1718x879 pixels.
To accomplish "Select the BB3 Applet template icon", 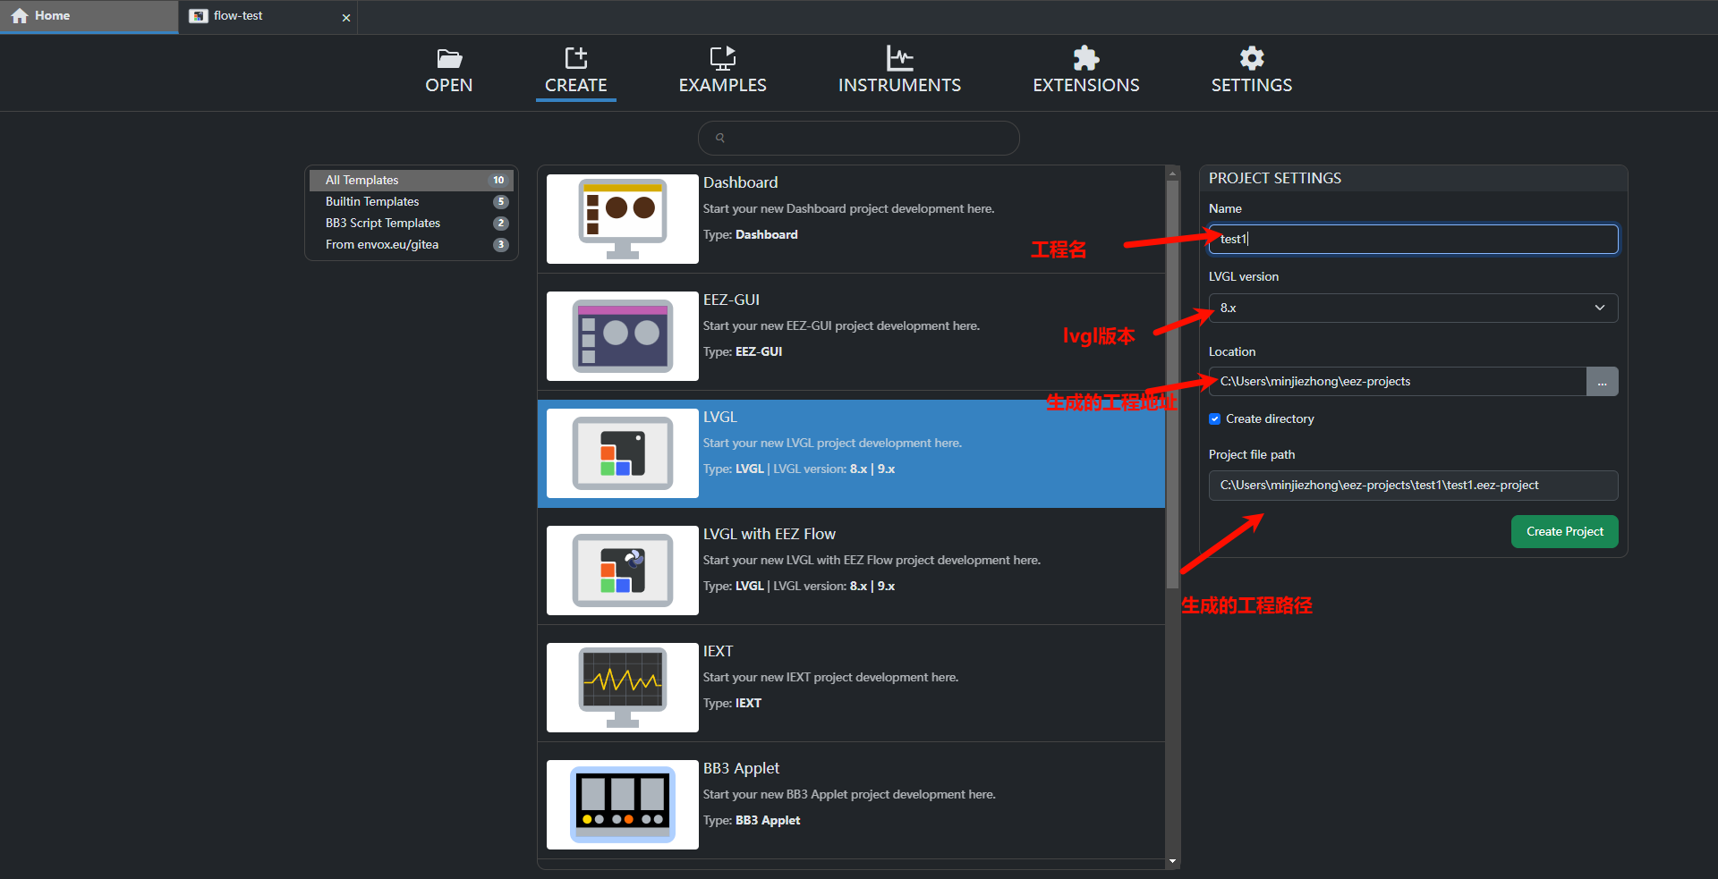I will coord(622,805).
